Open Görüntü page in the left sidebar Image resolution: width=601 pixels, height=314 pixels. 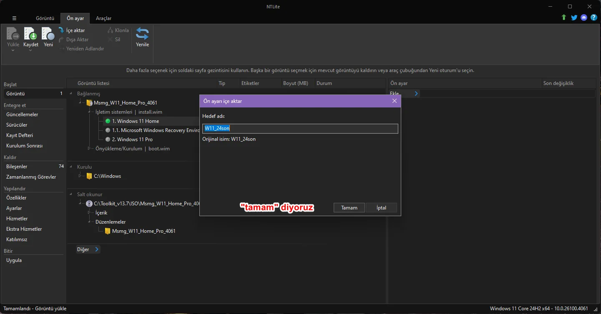pyautogui.click(x=34, y=94)
